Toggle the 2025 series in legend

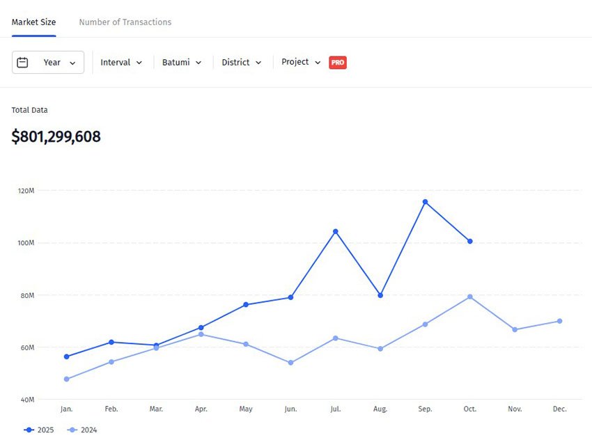click(45, 430)
